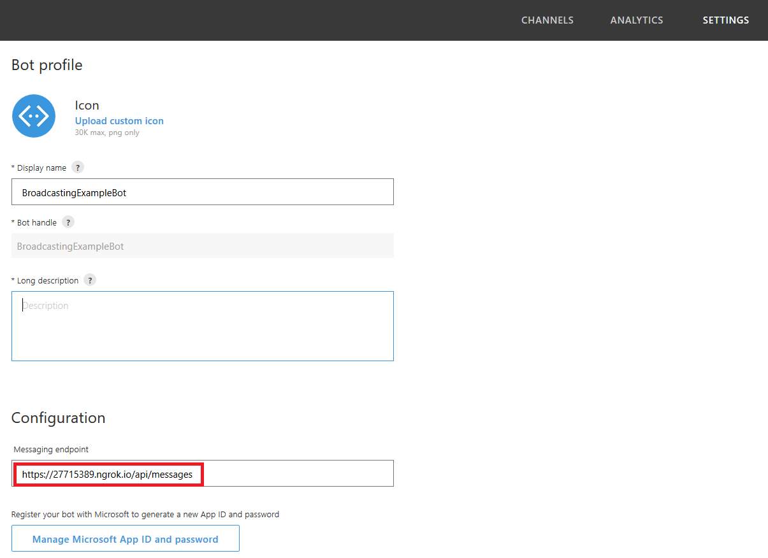Click the Configuration heading

coord(59,418)
